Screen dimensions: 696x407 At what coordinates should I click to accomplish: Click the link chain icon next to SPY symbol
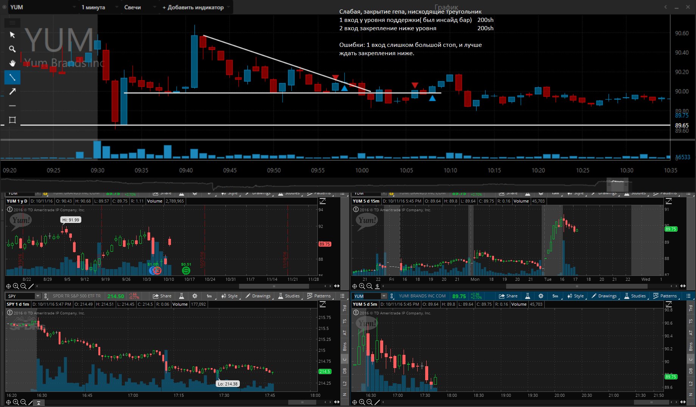[46, 296]
